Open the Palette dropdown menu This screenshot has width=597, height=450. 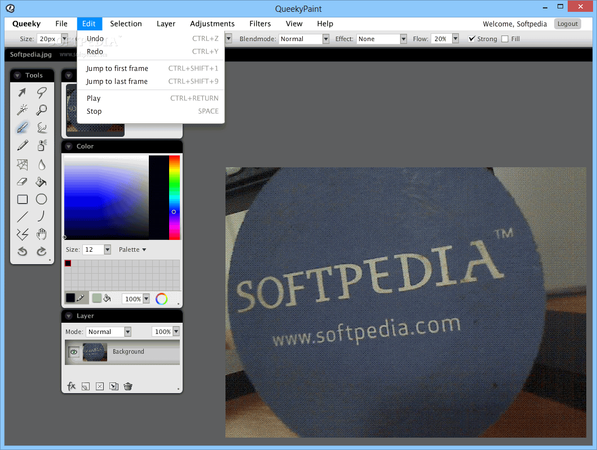pyautogui.click(x=132, y=249)
